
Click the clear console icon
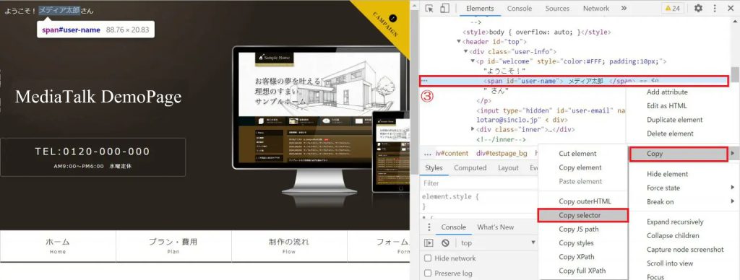tap(445, 242)
